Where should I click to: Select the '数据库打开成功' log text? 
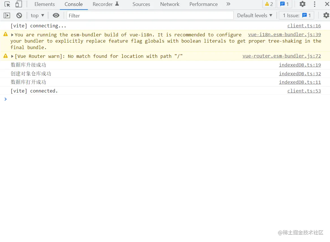pos(28,82)
